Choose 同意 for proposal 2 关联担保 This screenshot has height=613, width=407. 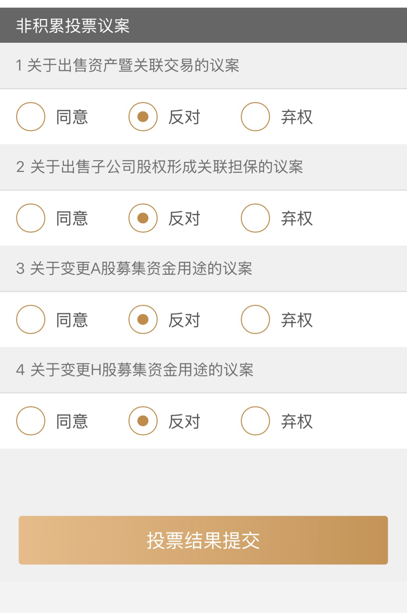point(31,218)
